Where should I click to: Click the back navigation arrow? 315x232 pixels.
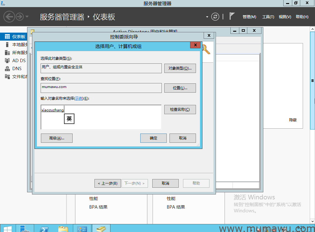pos(9,17)
